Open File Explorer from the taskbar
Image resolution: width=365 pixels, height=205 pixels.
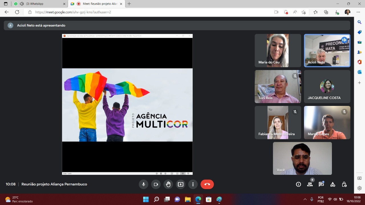(188, 199)
